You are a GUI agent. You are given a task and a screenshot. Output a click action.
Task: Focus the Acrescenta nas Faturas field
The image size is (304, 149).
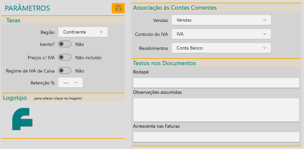(216, 137)
